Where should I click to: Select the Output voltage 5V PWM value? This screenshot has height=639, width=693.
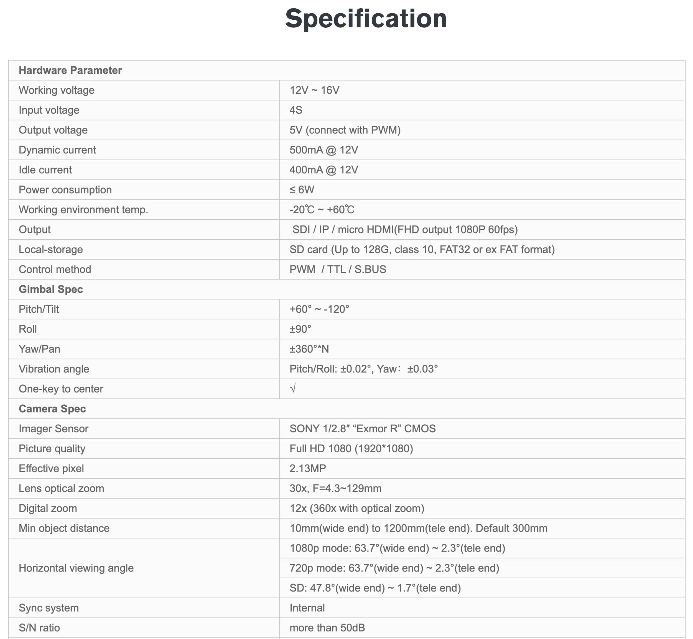pyautogui.click(x=345, y=130)
